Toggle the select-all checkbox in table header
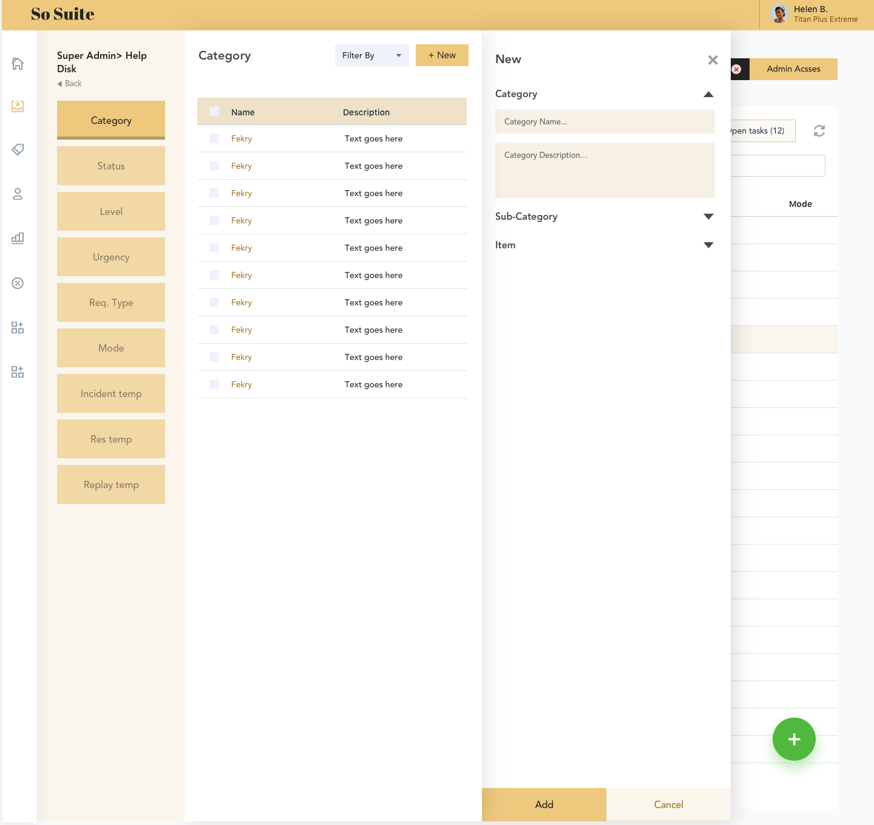Image resolution: width=874 pixels, height=825 pixels. coord(214,111)
